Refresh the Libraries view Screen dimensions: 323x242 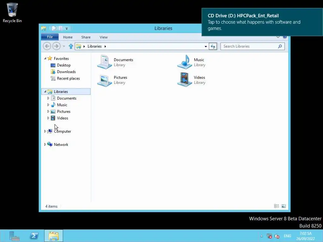pos(213,46)
